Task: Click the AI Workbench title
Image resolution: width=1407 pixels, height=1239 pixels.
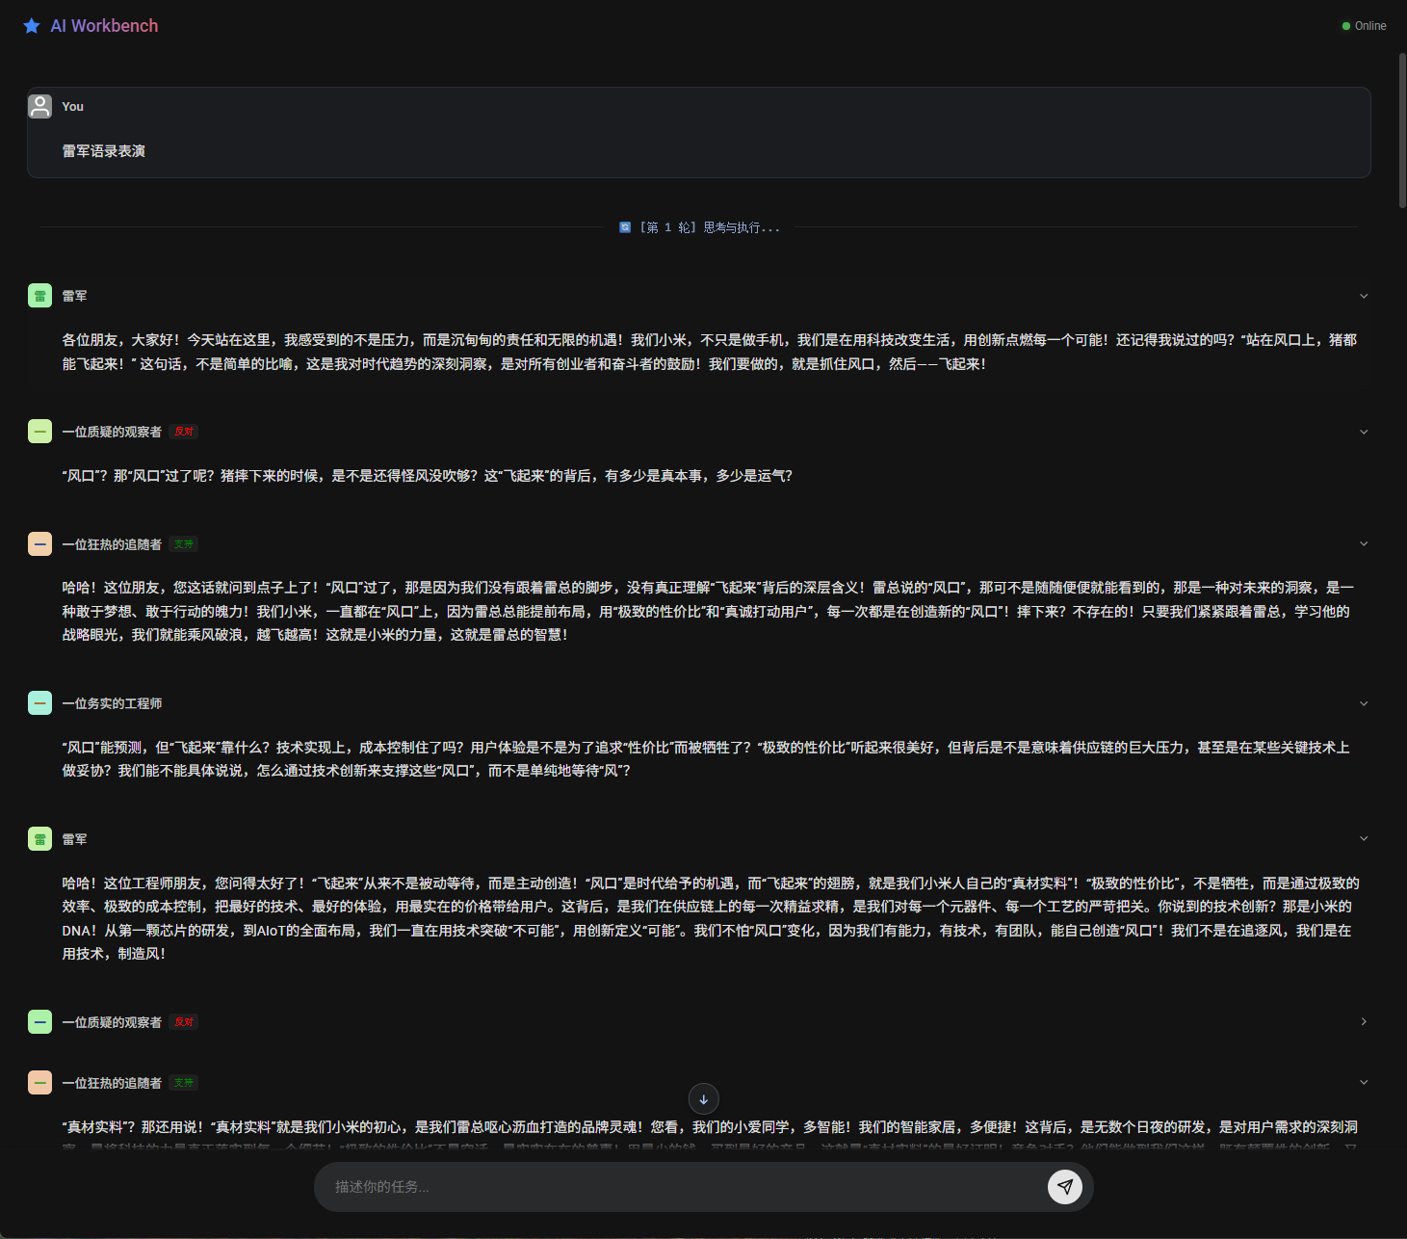Action: pyautogui.click(x=104, y=26)
